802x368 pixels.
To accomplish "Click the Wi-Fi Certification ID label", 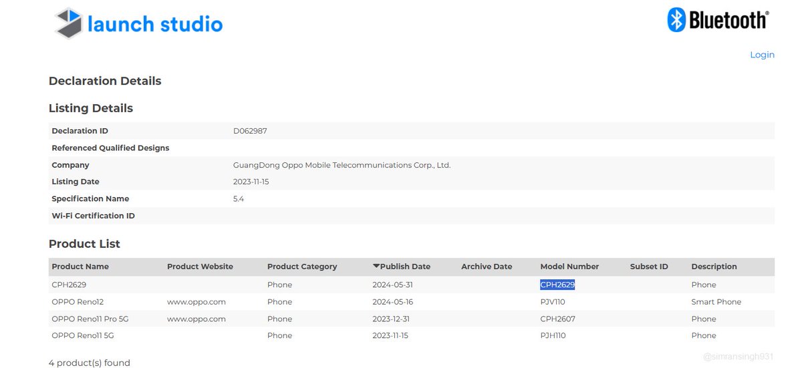I will [x=93, y=216].
